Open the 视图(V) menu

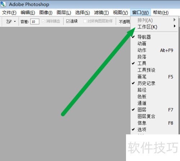[x=120, y=13]
